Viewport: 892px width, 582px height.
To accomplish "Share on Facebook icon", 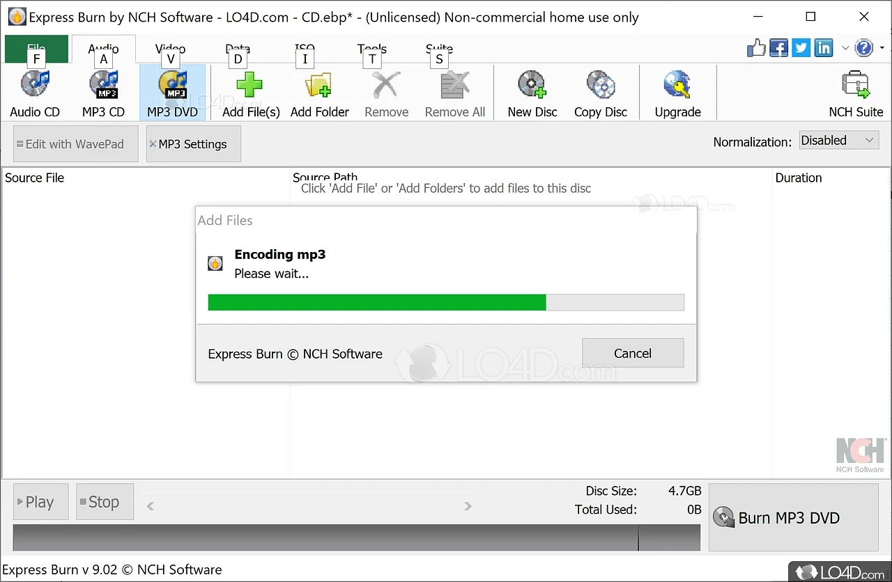I will [779, 47].
